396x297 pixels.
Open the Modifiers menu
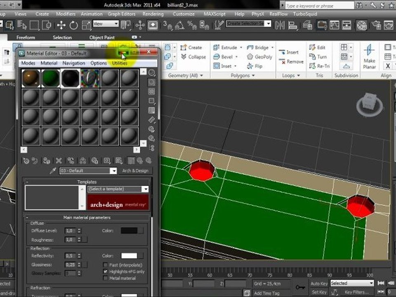[66, 14]
